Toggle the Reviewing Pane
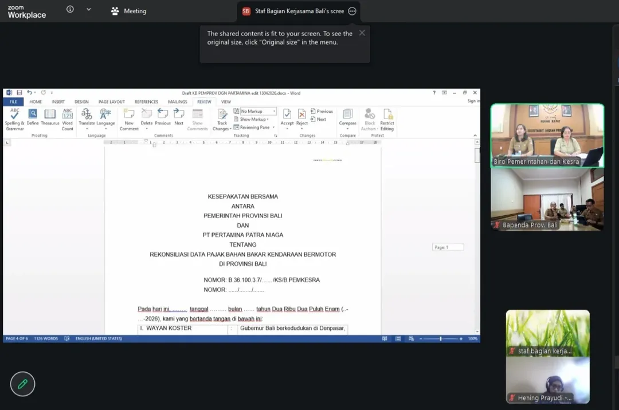Viewport: 619px width, 410px height. coord(254,127)
